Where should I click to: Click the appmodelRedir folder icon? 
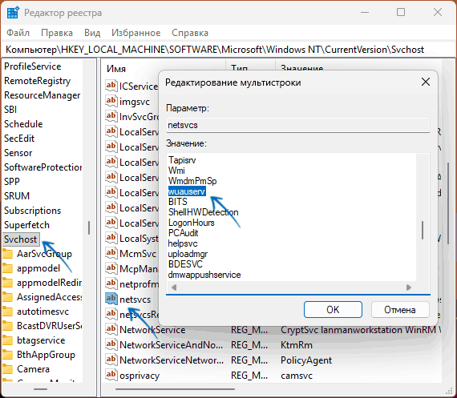[8, 283]
